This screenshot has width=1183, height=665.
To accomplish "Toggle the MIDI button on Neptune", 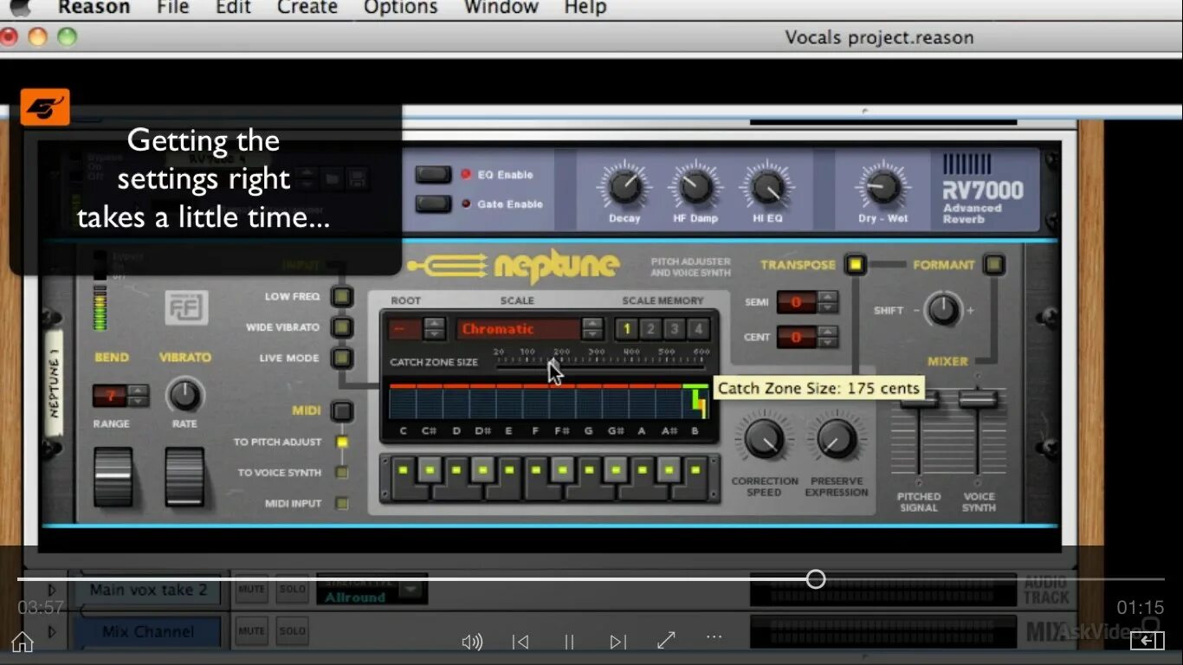I will click(342, 411).
